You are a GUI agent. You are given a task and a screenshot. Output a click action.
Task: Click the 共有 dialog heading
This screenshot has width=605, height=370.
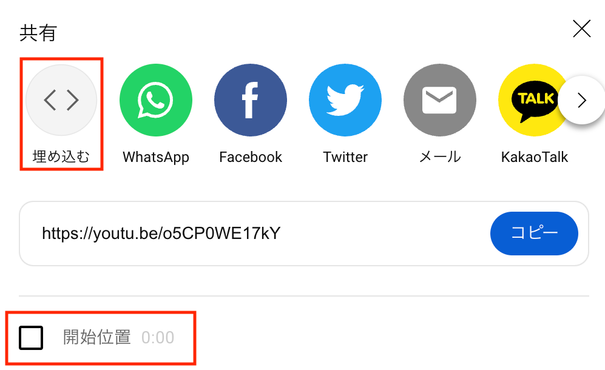point(38,33)
